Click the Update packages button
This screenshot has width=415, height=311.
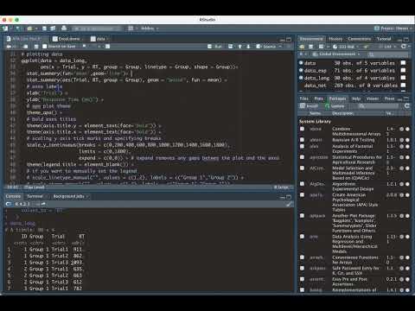tap(335, 106)
